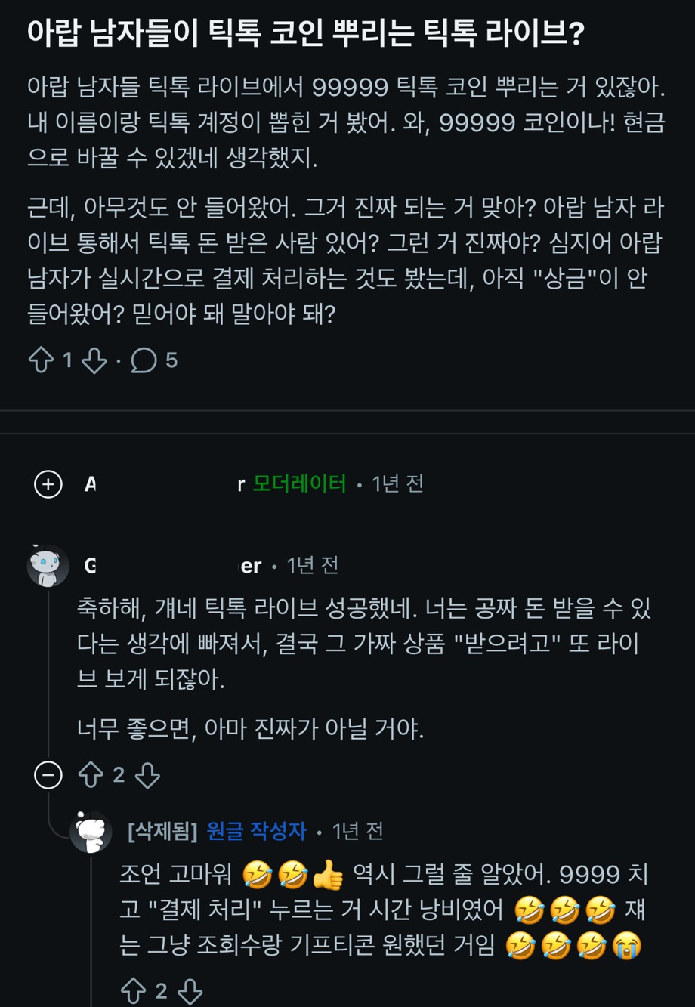The width and height of the screenshot is (695, 1007).
Task: Open the robot avatar of first commenter
Action: [48, 565]
